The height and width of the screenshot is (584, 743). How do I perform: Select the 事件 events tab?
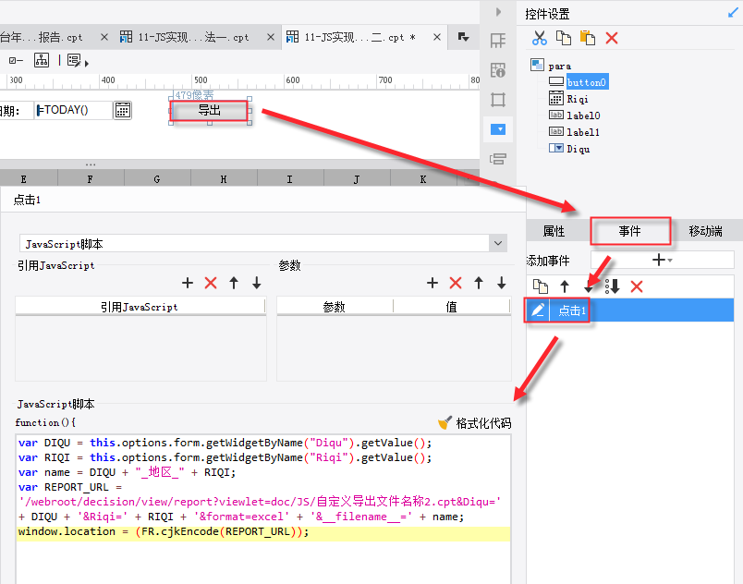[629, 231]
